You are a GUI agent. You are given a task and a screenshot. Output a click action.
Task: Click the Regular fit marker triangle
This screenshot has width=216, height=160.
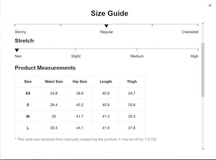click(106, 26)
